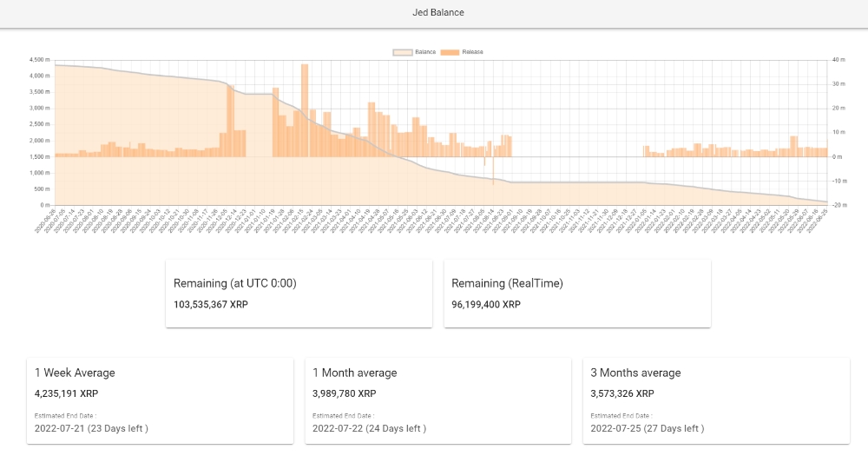Click the 103,535,367 XRP value

click(211, 305)
